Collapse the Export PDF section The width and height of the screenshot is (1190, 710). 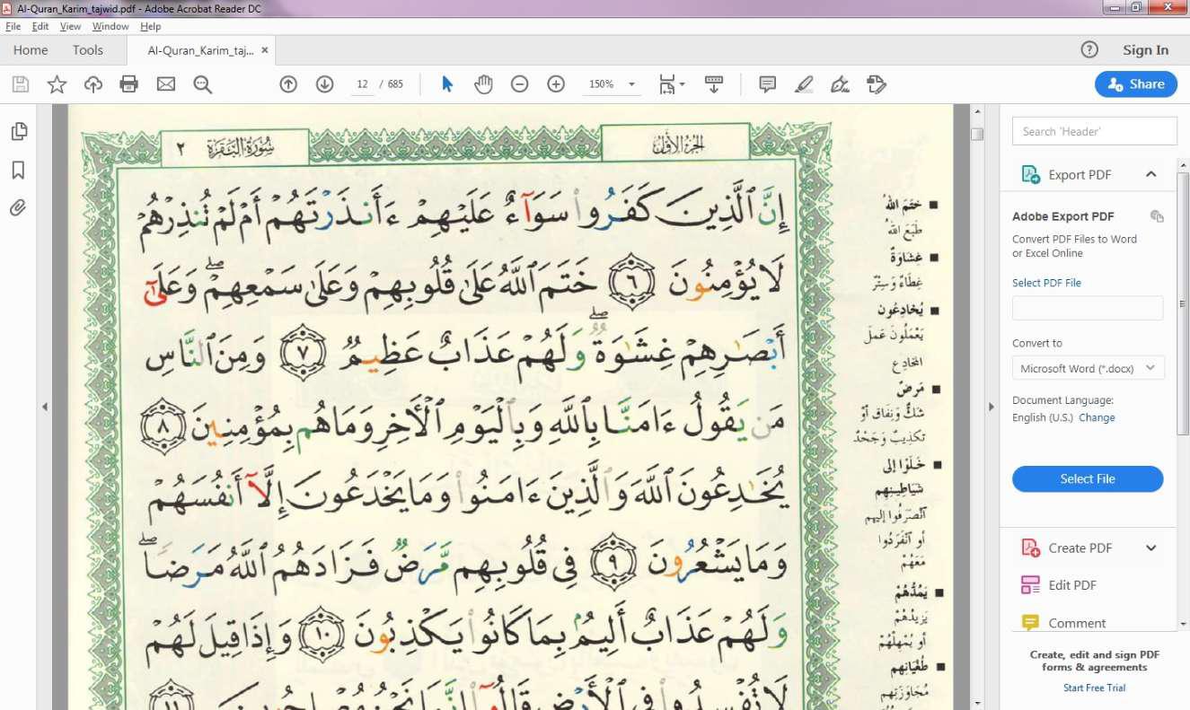coord(1151,174)
